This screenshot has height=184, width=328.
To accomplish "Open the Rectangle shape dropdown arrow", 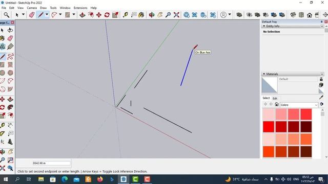I will (74, 15).
